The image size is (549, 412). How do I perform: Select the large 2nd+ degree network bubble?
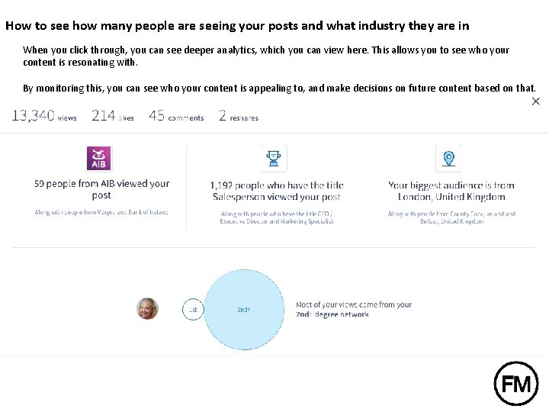[244, 310]
